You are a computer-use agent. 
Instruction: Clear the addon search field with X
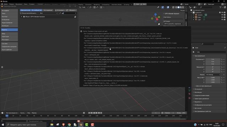pos(76,13)
